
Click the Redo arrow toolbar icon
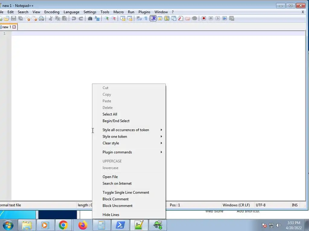81,18
